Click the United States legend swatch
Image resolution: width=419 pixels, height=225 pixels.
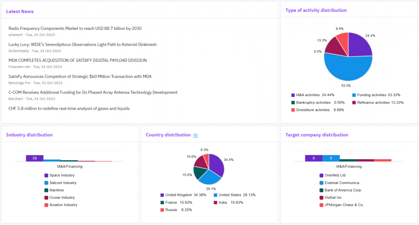(x=215, y=195)
